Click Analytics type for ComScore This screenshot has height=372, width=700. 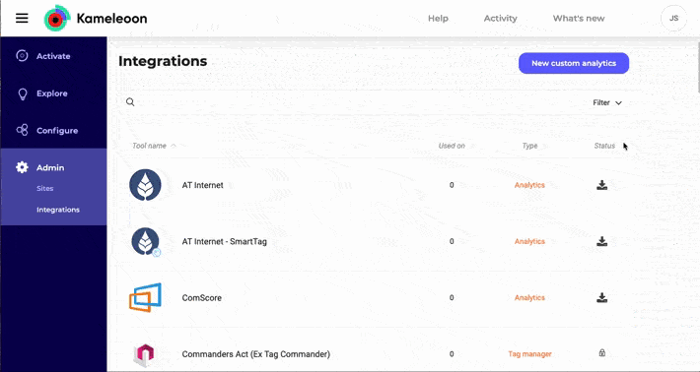(x=529, y=297)
